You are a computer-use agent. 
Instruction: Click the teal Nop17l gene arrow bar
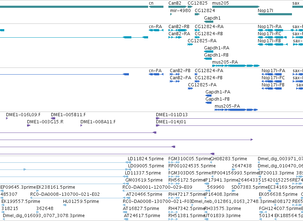click(x=275, y=14)
